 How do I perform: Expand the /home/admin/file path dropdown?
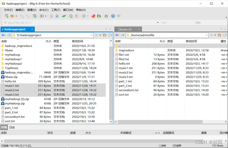click(206, 35)
